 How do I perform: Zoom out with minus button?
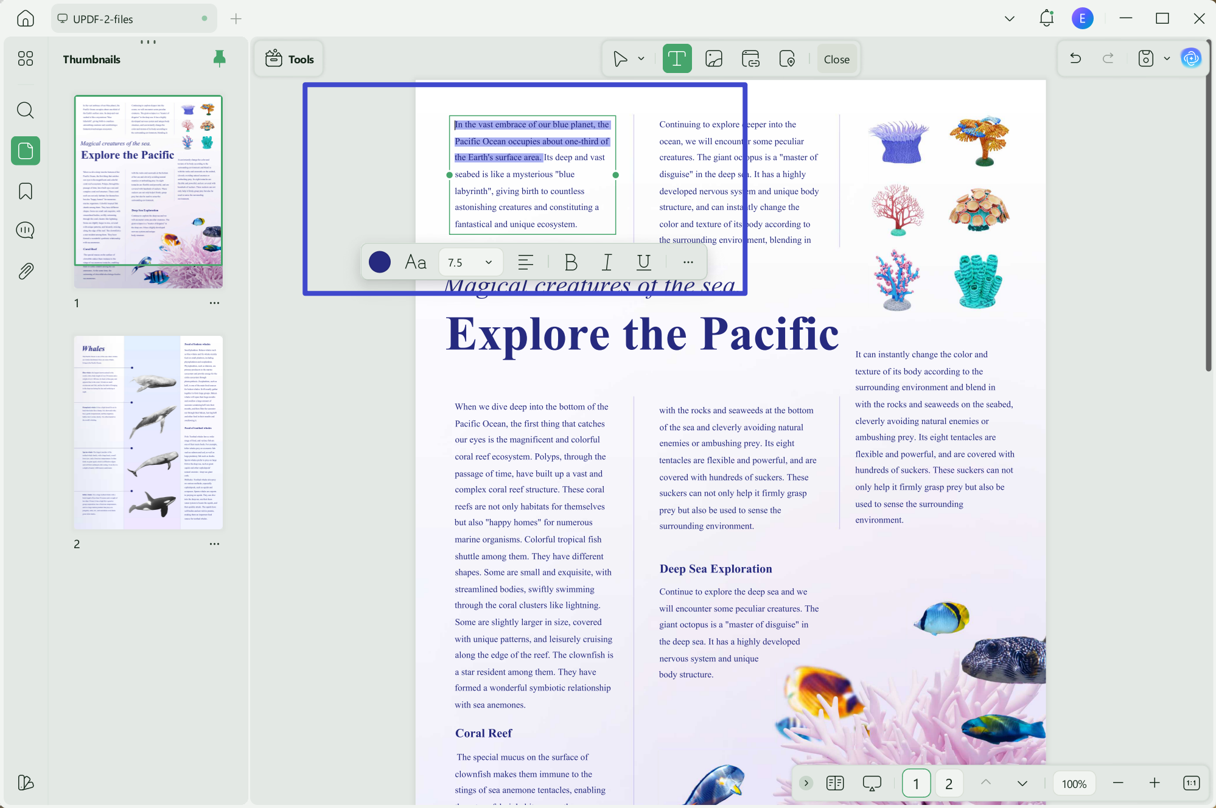pyautogui.click(x=1118, y=783)
